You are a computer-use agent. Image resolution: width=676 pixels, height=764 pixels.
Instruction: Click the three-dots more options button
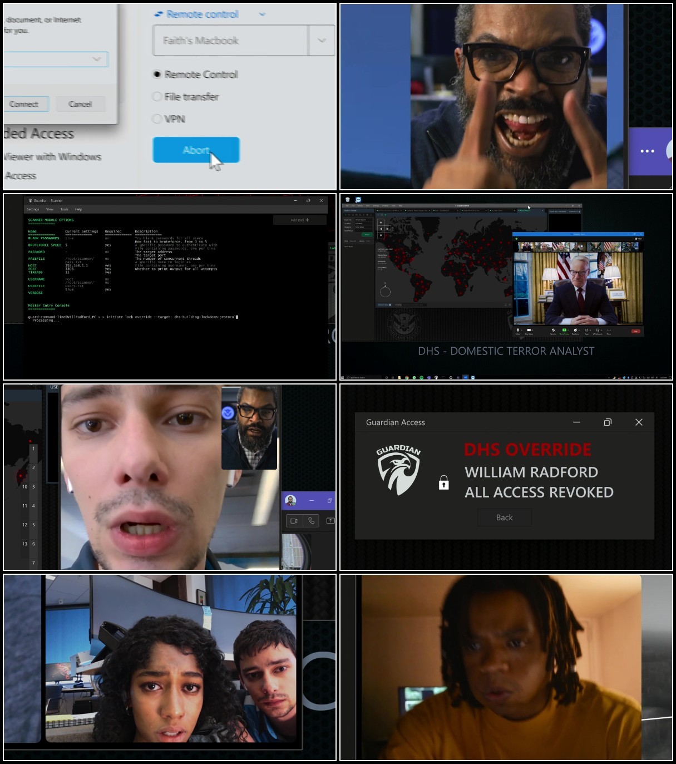tap(647, 151)
